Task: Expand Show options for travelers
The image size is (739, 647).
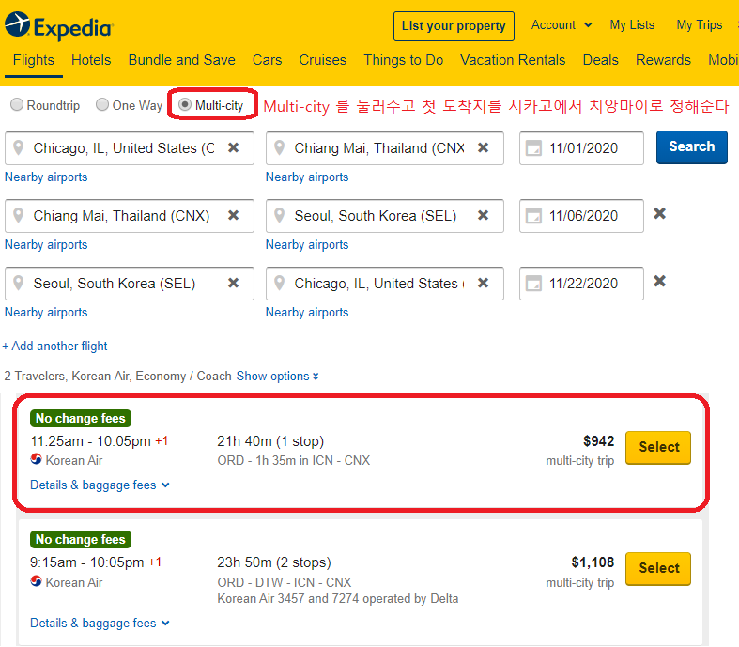Action: click(278, 376)
